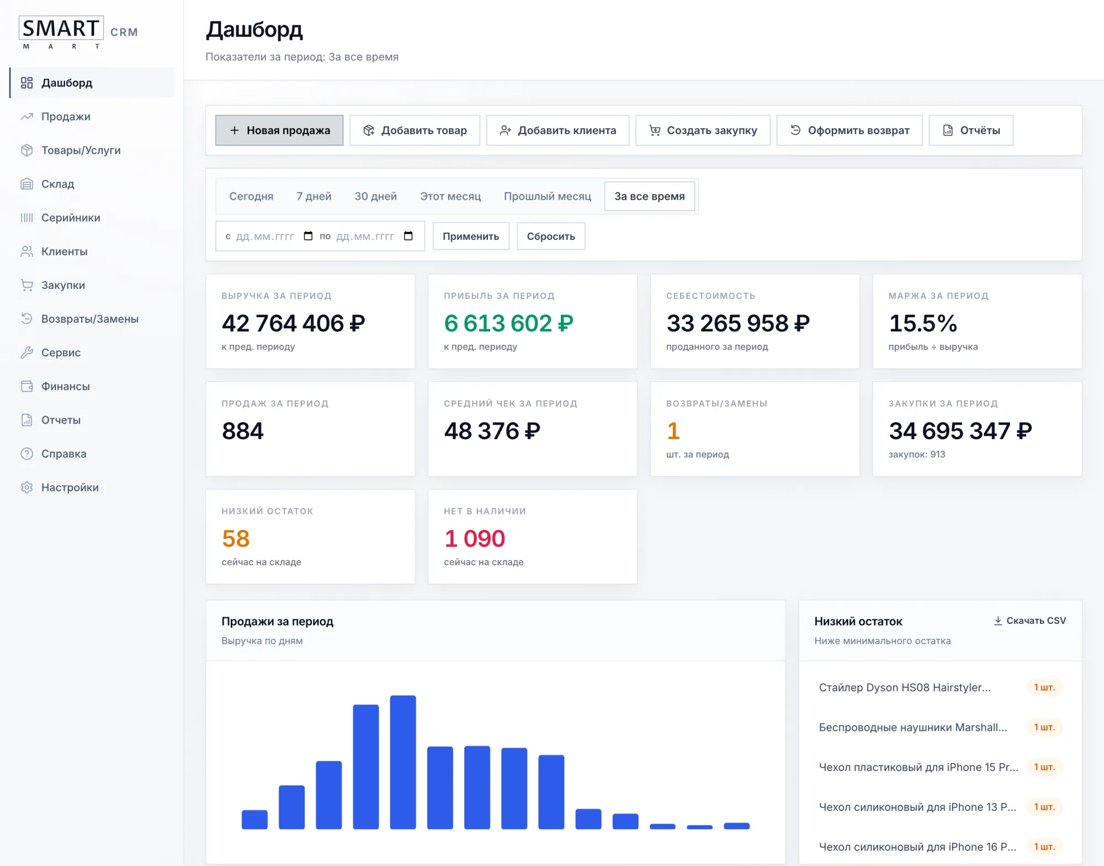Go to Склад warehouse icon
Image resolution: width=1104 pixels, height=866 pixels.
pos(26,184)
